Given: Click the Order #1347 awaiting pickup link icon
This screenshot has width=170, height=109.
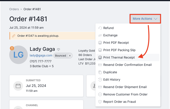Looking at the screenshot, I should click(13, 36).
